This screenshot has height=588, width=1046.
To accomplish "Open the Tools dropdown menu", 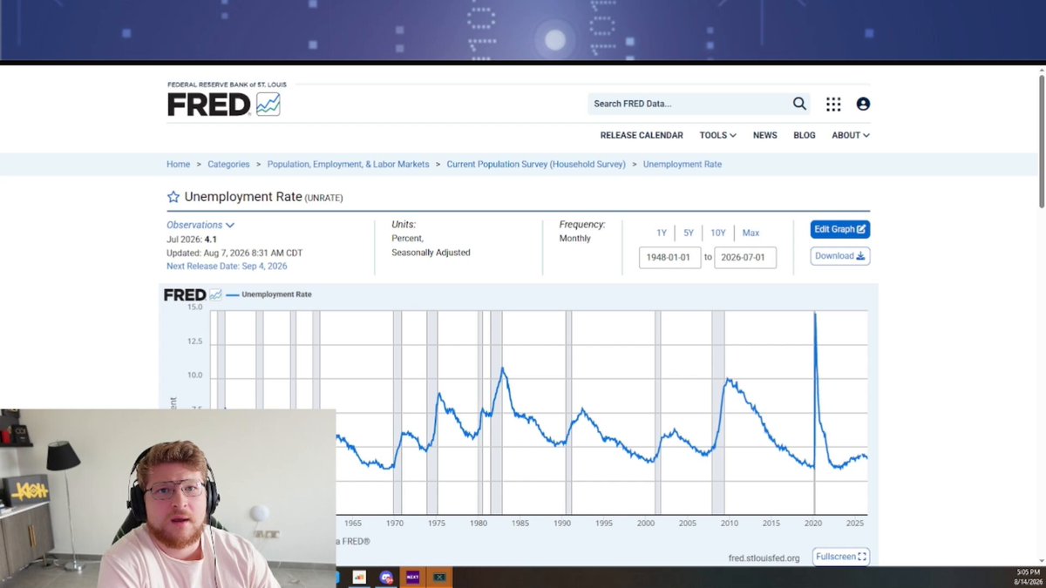I will 717,135.
